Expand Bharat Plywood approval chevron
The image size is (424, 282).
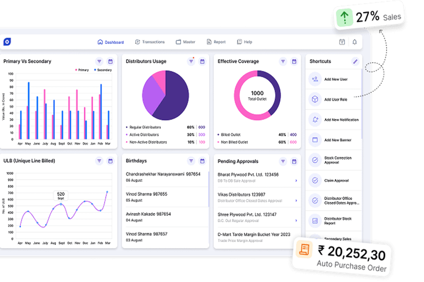click(x=296, y=180)
